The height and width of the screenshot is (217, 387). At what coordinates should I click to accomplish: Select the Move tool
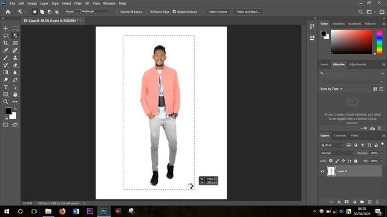5,28
